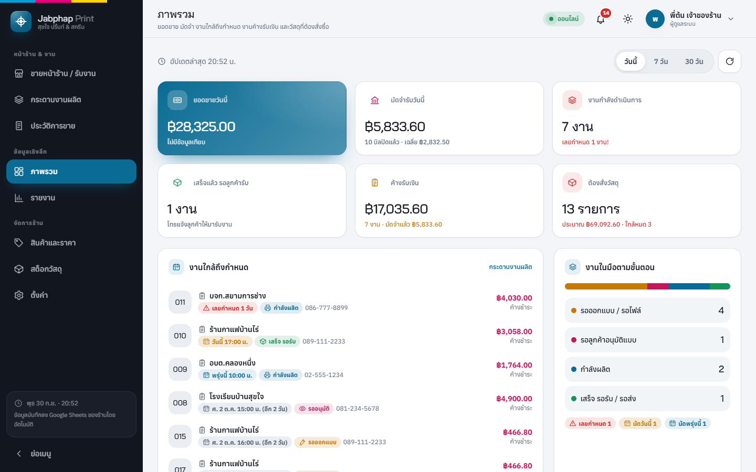Open the user account dropdown chevron

click(731, 19)
